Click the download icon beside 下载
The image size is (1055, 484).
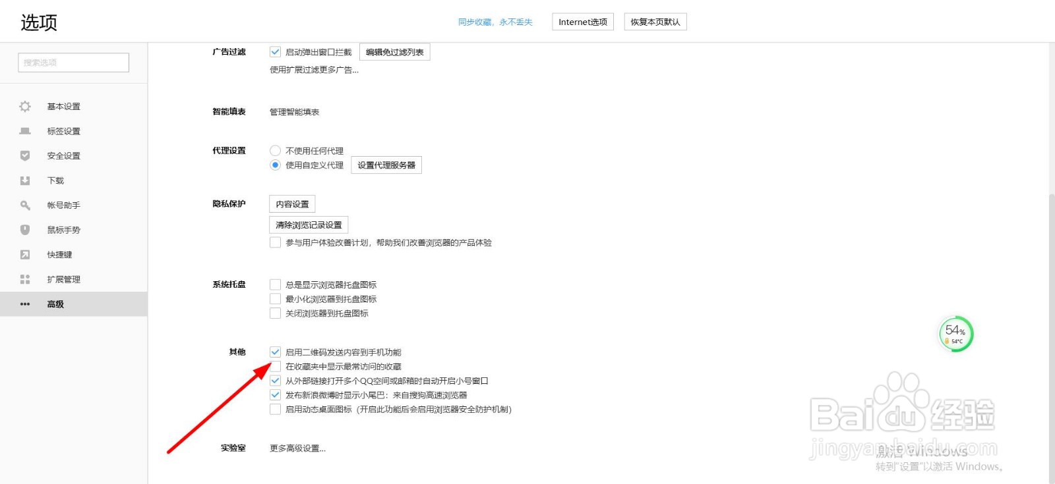(x=25, y=180)
